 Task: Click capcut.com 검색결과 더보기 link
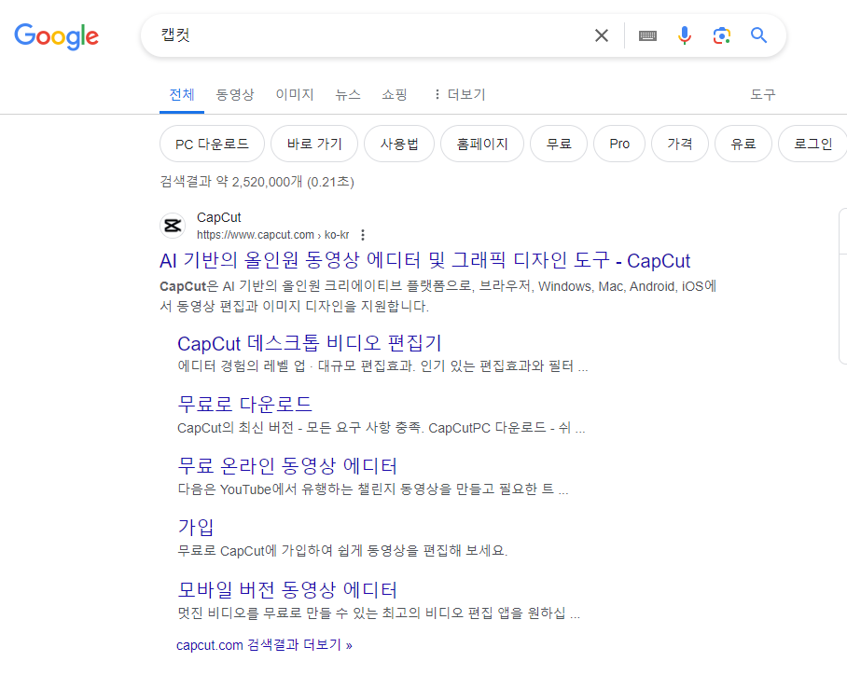(264, 645)
